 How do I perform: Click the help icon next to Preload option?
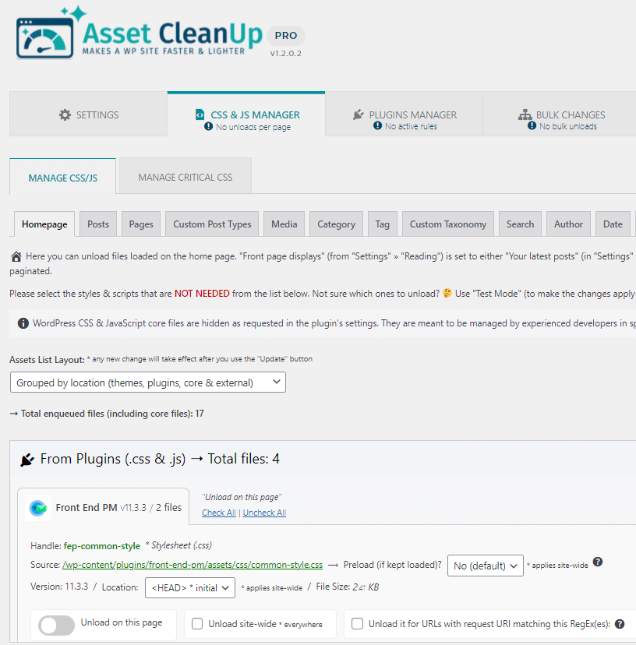598,562
